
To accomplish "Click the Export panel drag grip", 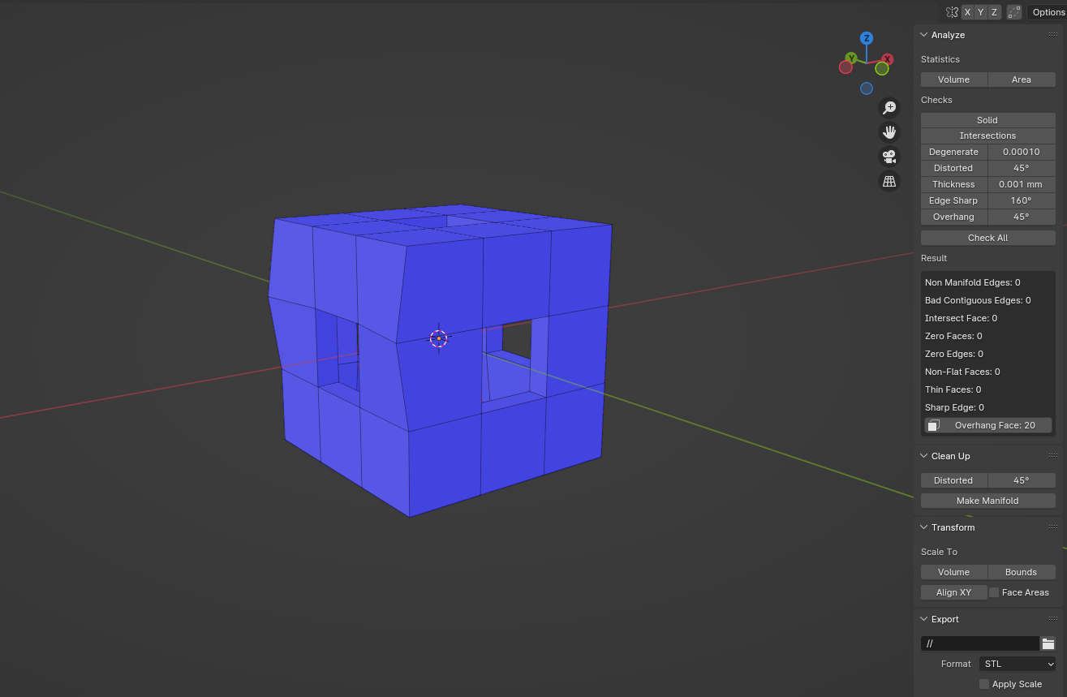I will tap(1053, 619).
